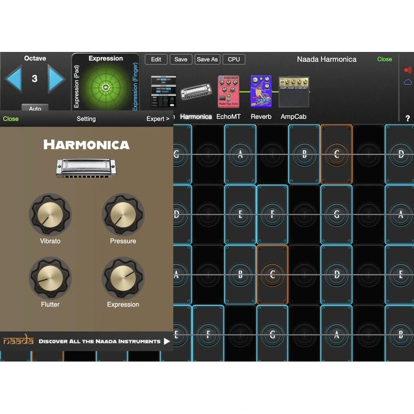
Task: Tap the green Expression pad center
Action: click(105, 88)
